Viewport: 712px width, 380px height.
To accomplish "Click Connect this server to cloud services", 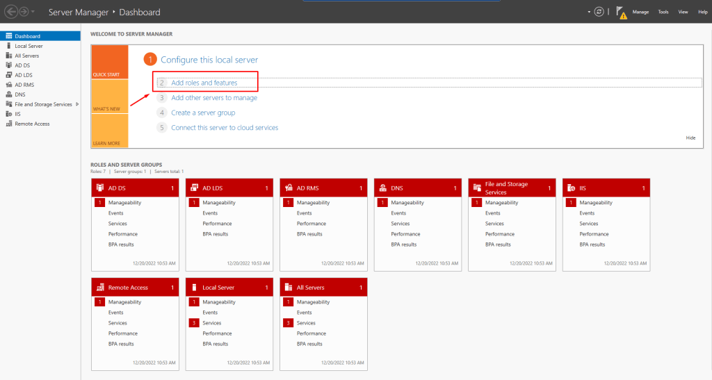I will pos(225,127).
